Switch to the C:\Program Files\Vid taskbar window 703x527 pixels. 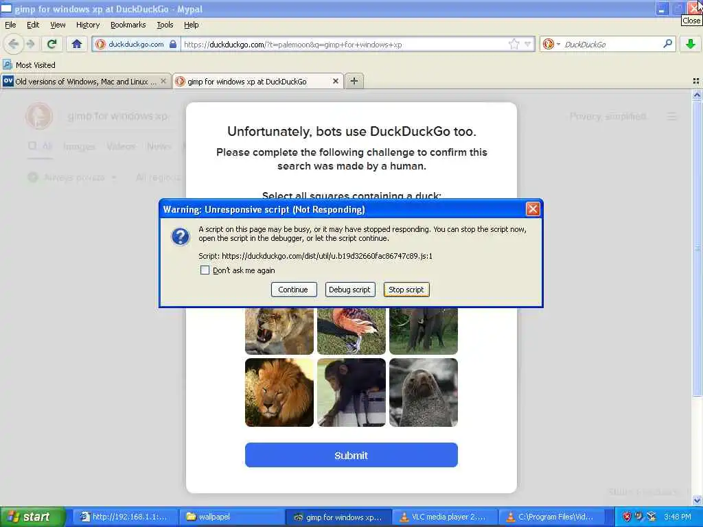(x=551, y=517)
